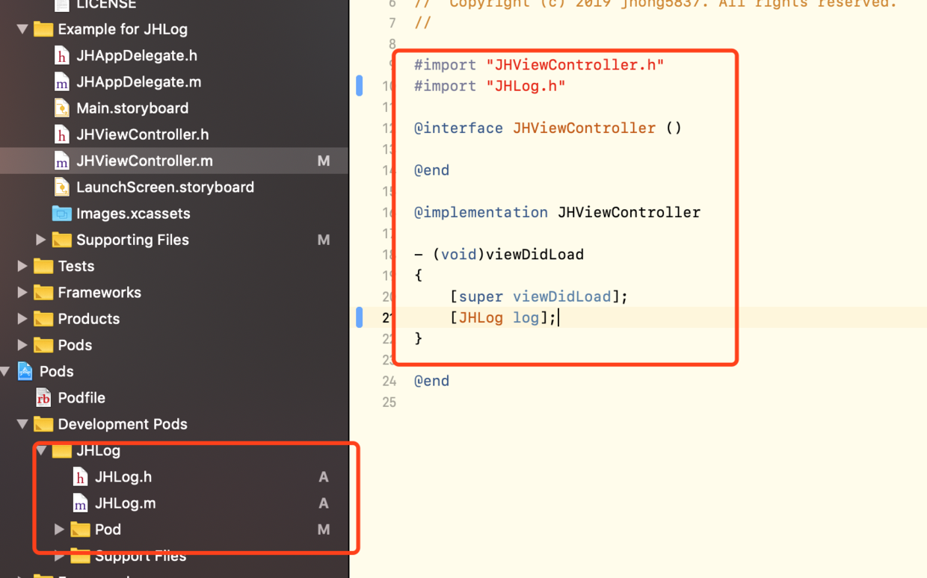Viewport: 927px width, 578px height.
Task: Expand the Frameworks group
Action: pos(22,293)
